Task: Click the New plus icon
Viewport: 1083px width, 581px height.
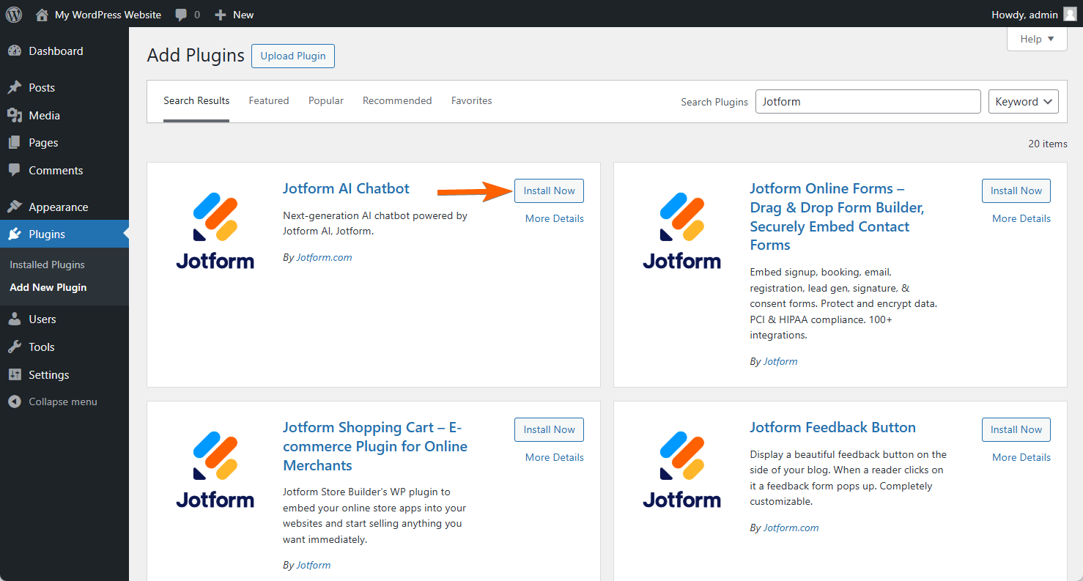Action: point(220,15)
